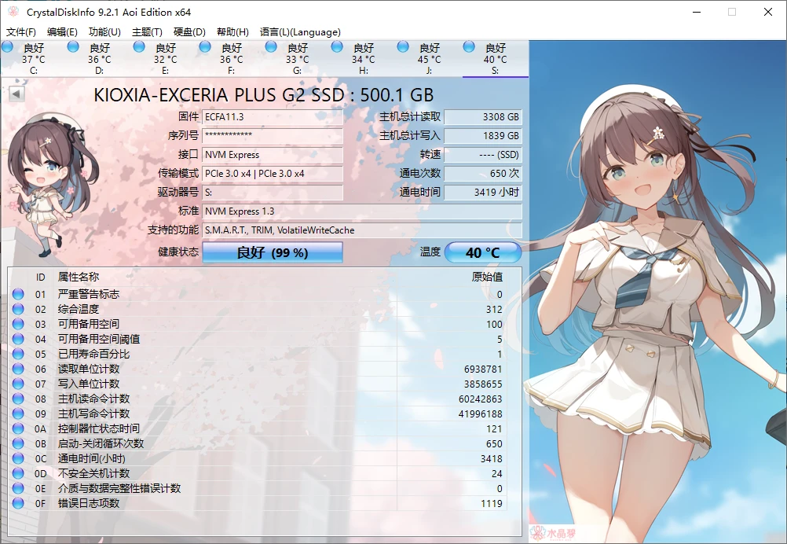This screenshot has height=544, width=787.
Task: Select drive J: tab at 45 °C
Action: (429, 59)
